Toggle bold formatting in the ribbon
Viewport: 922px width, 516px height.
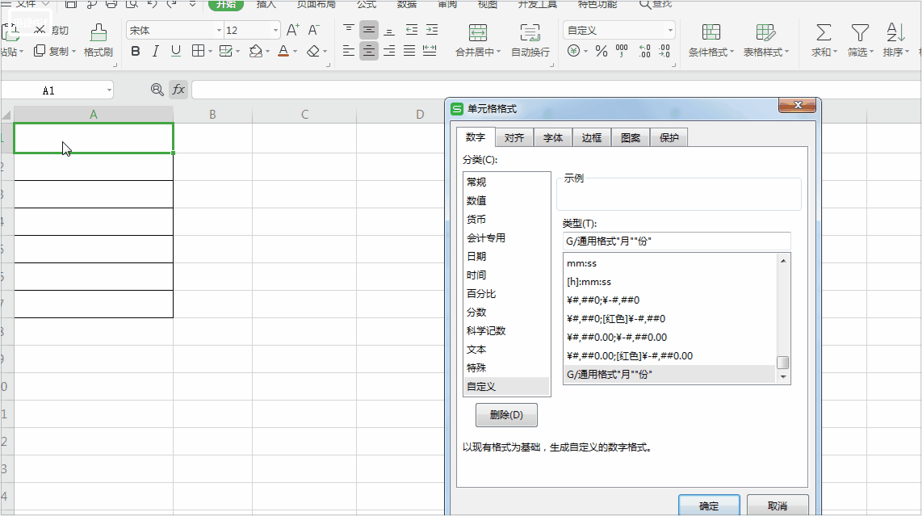(135, 52)
